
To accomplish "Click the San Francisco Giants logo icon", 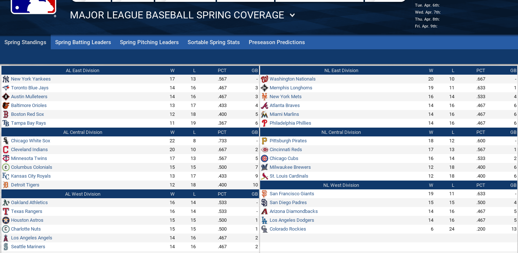I will [x=264, y=194].
